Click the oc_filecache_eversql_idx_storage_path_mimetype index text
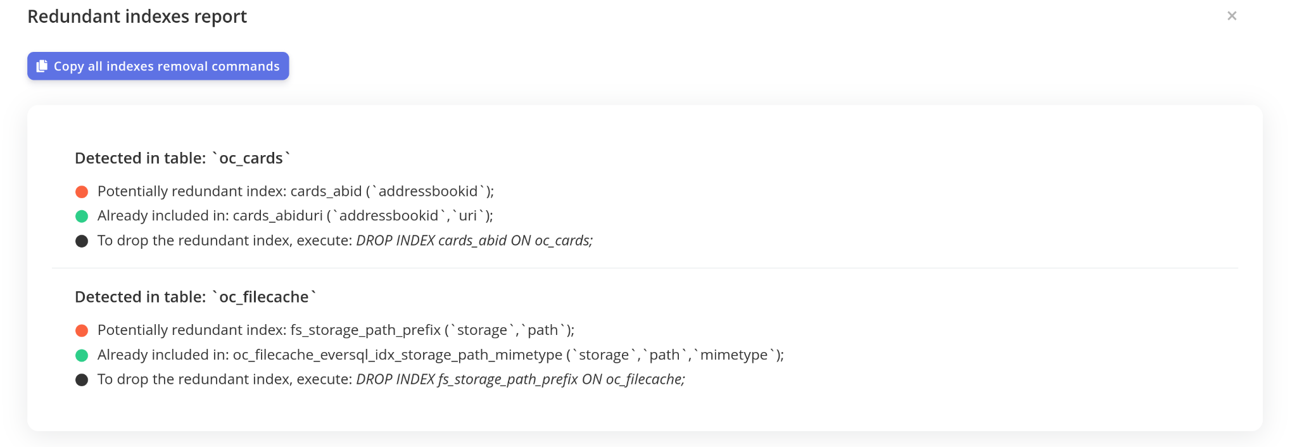1297x447 pixels. tap(398, 355)
